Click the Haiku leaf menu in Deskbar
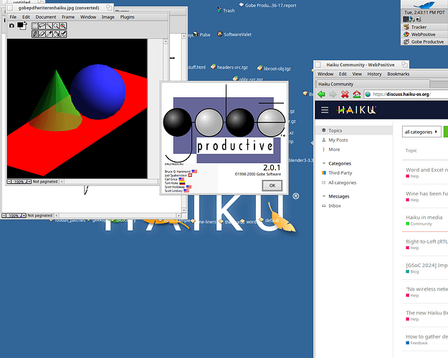Viewport: 448px width, 358px height. pyautogui.click(x=424, y=4)
